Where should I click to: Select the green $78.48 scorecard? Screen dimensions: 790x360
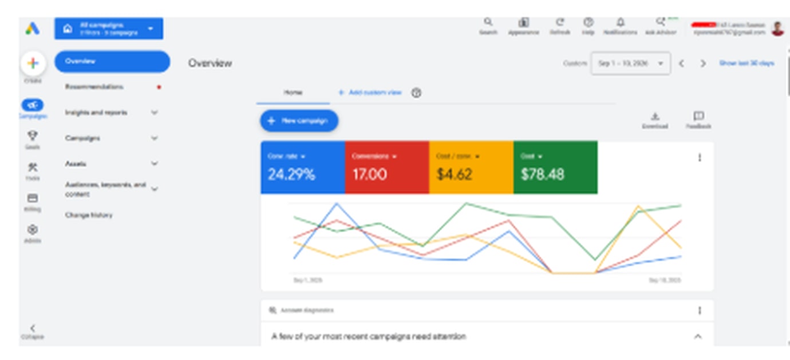pos(555,167)
